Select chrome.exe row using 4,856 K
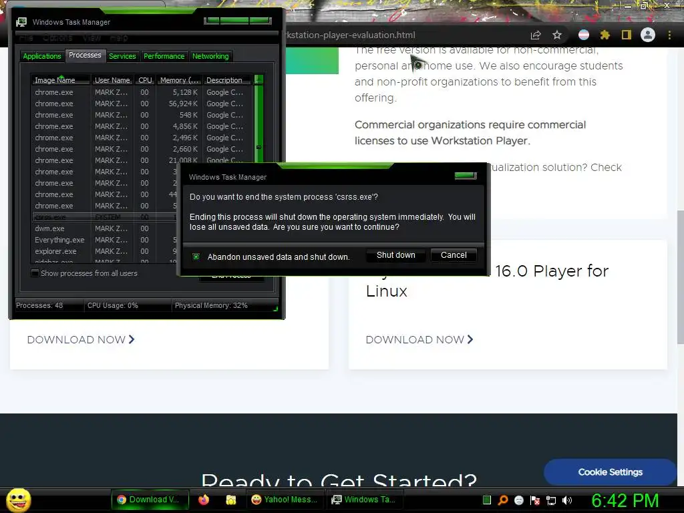The image size is (684, 513). click(x=142, y=126)
